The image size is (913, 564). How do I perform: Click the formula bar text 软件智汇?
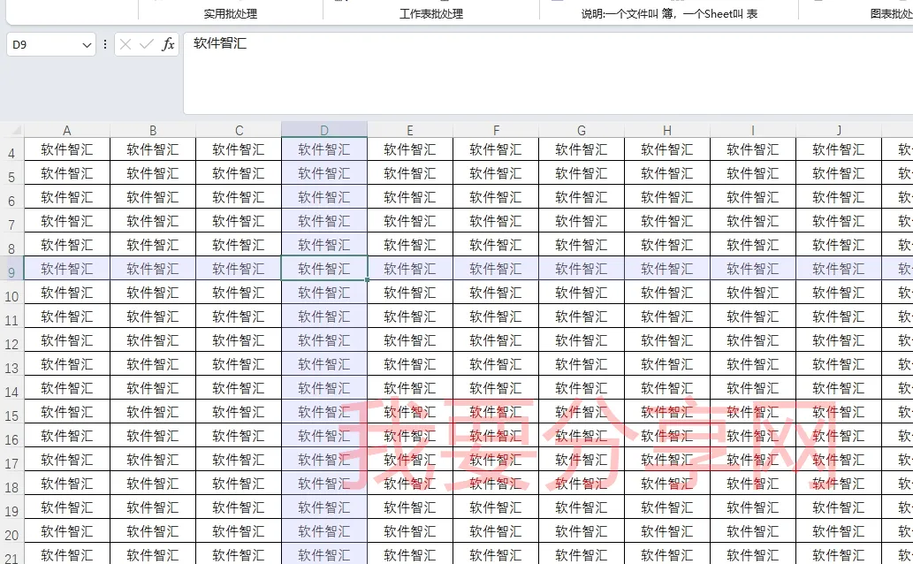[219, 43]
